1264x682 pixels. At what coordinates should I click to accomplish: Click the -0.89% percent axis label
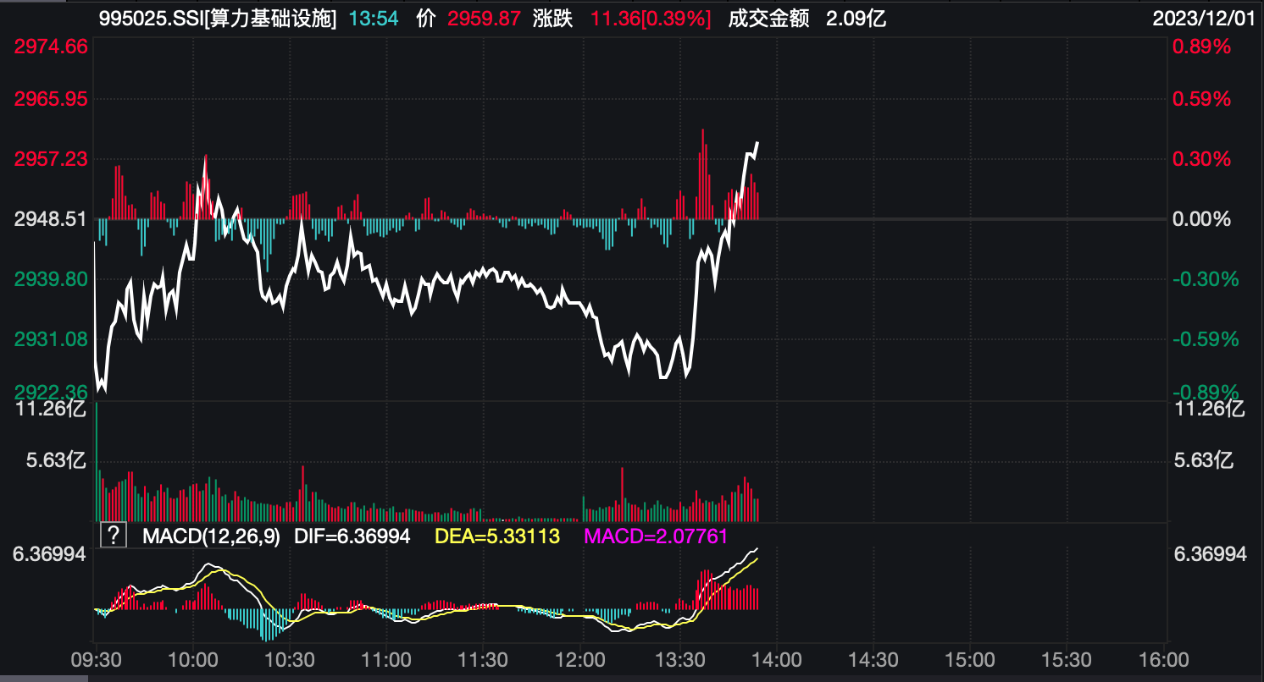click(1205, 392)
